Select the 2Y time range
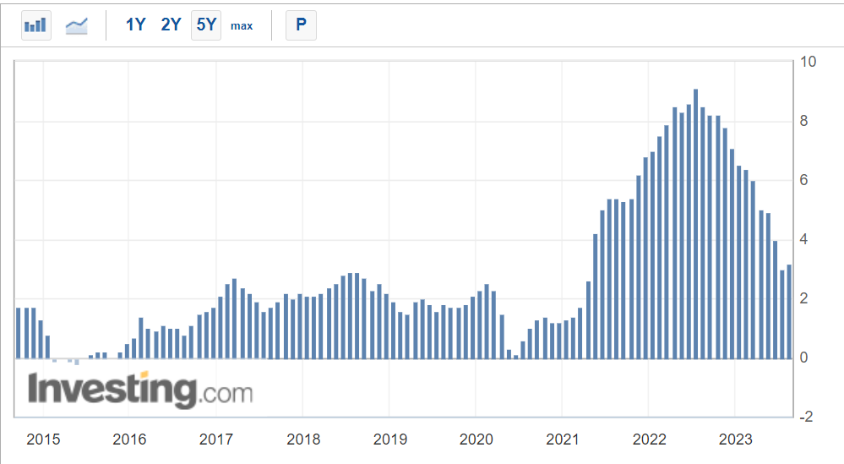 [172, 25]
